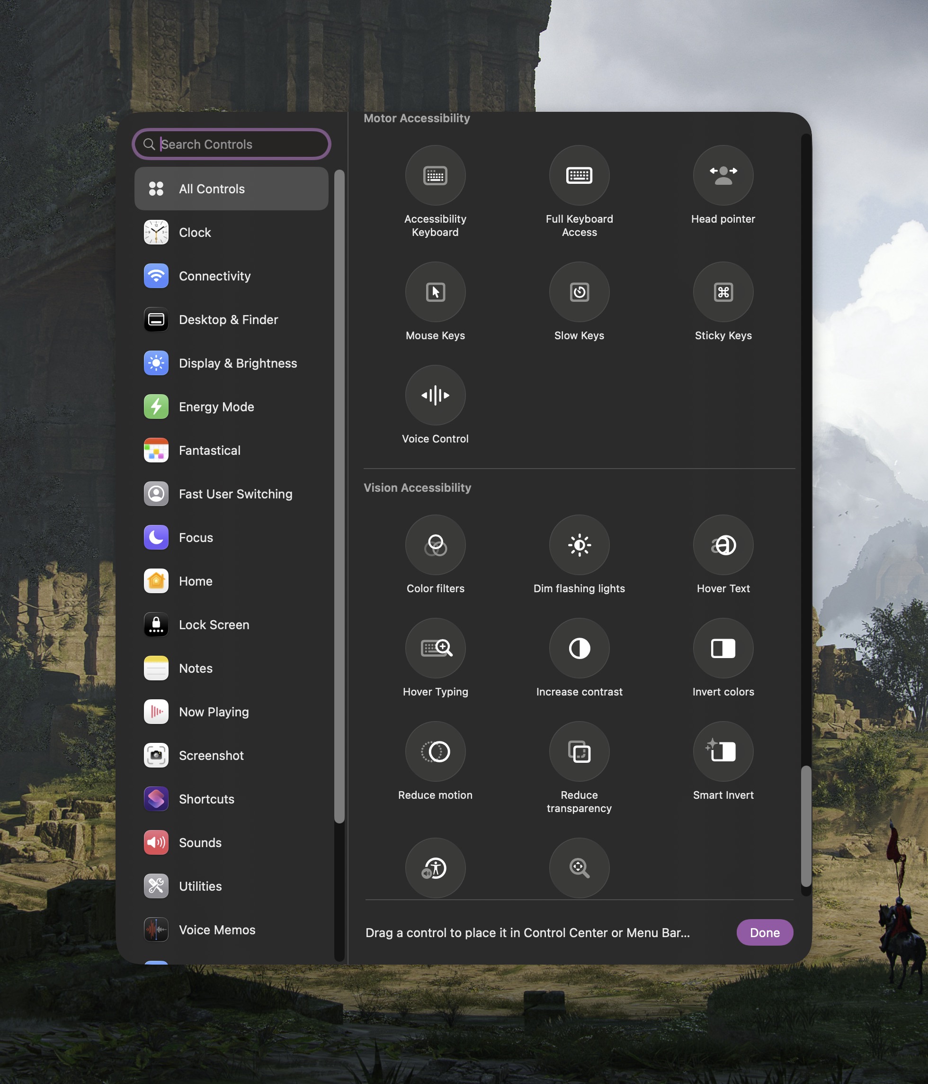Choose the Invert colors control
Image resolution: width=928 pixels, height=1084 pixels.
point(723,648)
